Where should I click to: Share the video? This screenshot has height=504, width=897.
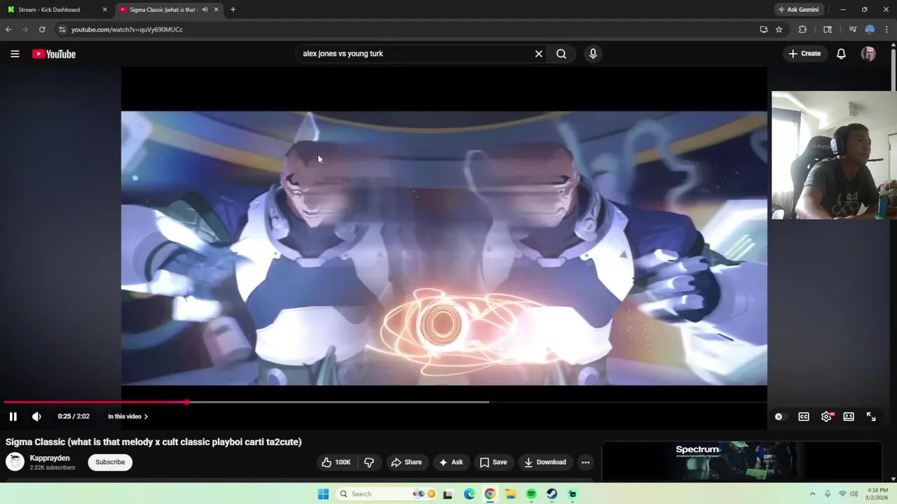tap(406, 462)
